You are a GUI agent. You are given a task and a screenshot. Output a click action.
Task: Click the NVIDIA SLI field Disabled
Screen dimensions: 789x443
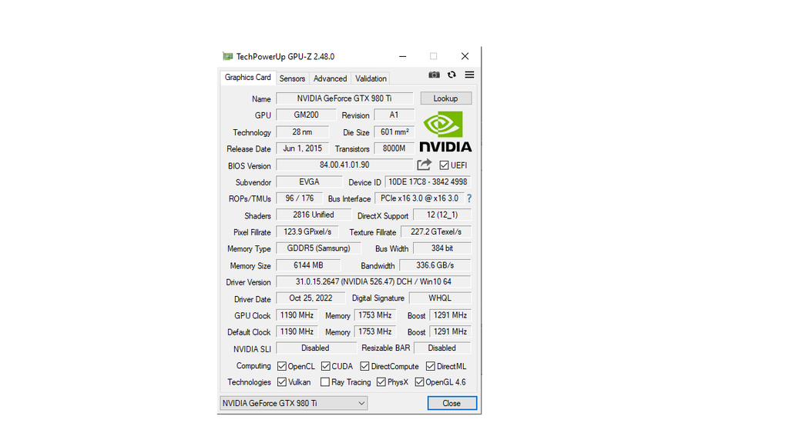(315, 348)
